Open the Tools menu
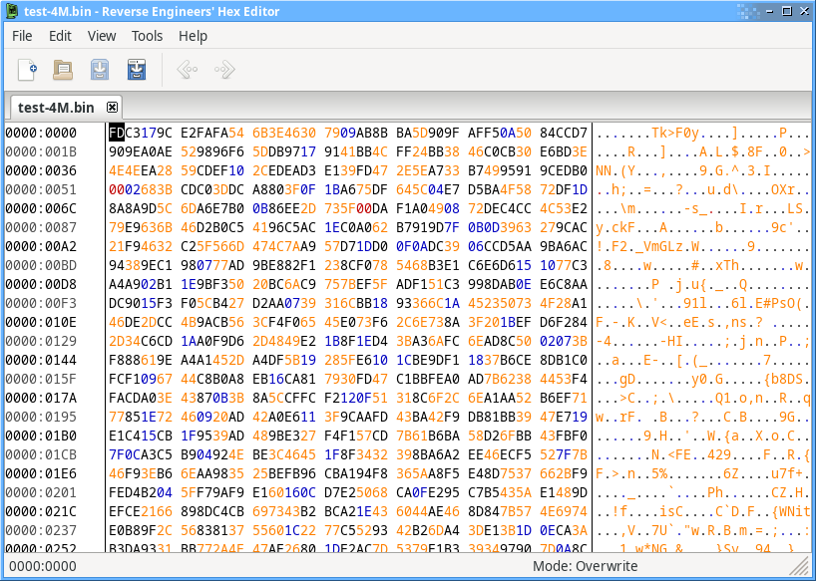 tap(147, 36)
